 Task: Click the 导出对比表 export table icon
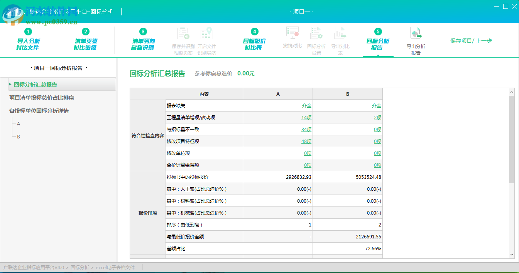(340, 38)
